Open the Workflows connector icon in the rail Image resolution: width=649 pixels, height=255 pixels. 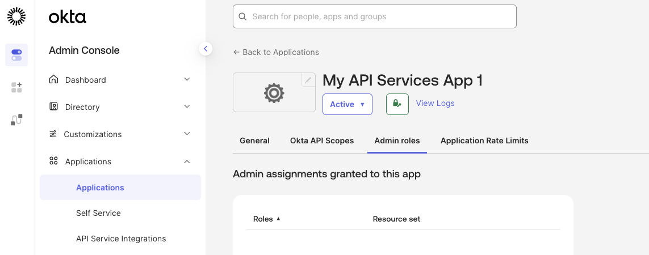pos(16,120)
